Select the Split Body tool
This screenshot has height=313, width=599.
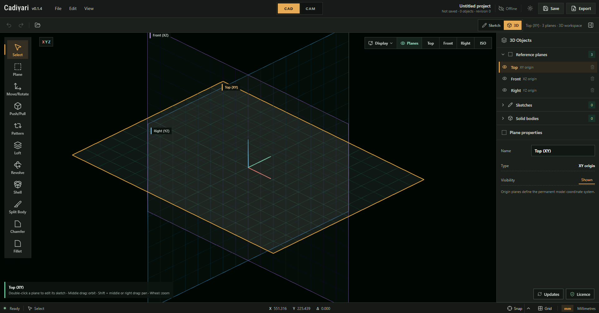pos(17,207)
